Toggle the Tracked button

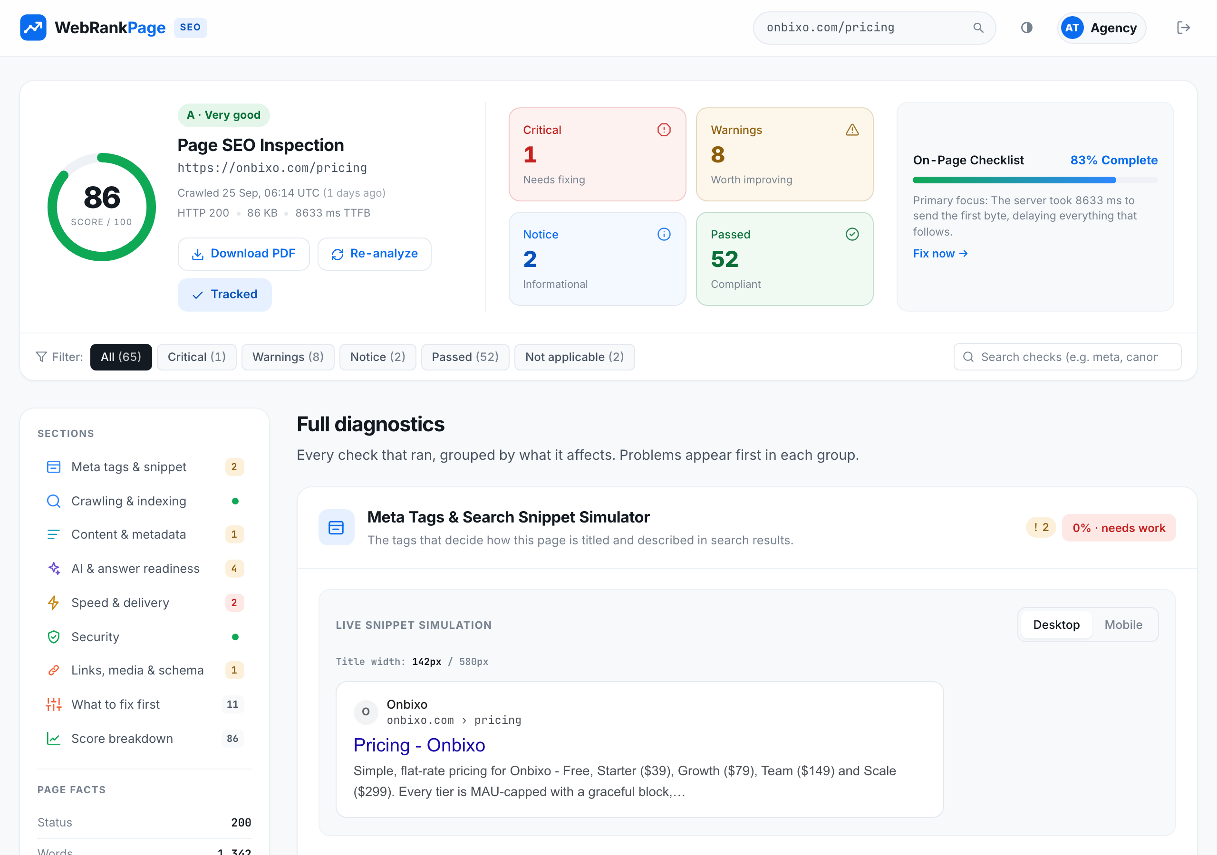coord(225,294)
